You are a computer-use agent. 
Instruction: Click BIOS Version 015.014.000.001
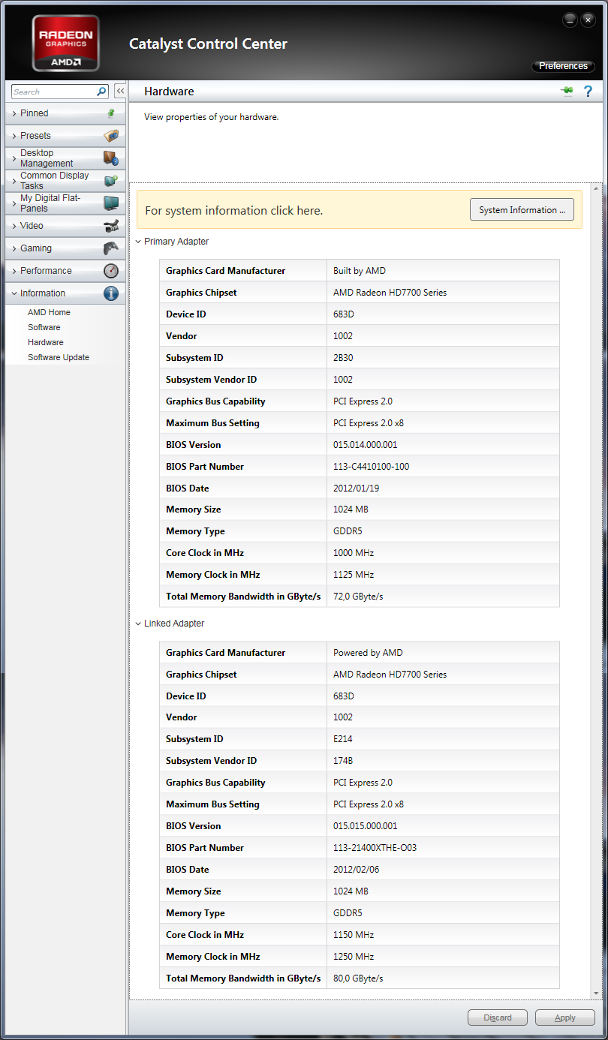366,445
